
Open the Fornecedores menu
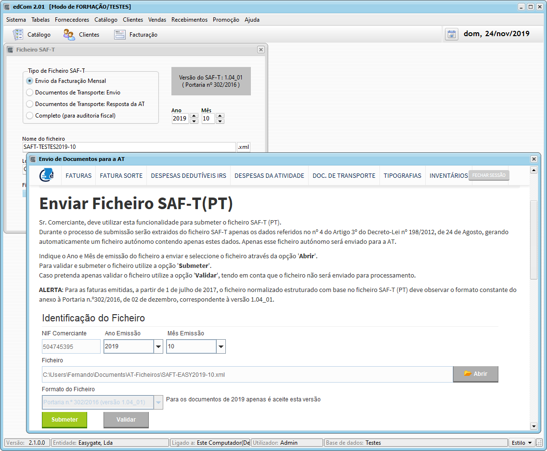[72, 20]
